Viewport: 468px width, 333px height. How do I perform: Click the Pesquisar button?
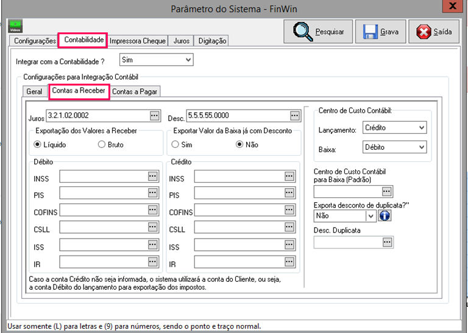(x=317, y=32)
